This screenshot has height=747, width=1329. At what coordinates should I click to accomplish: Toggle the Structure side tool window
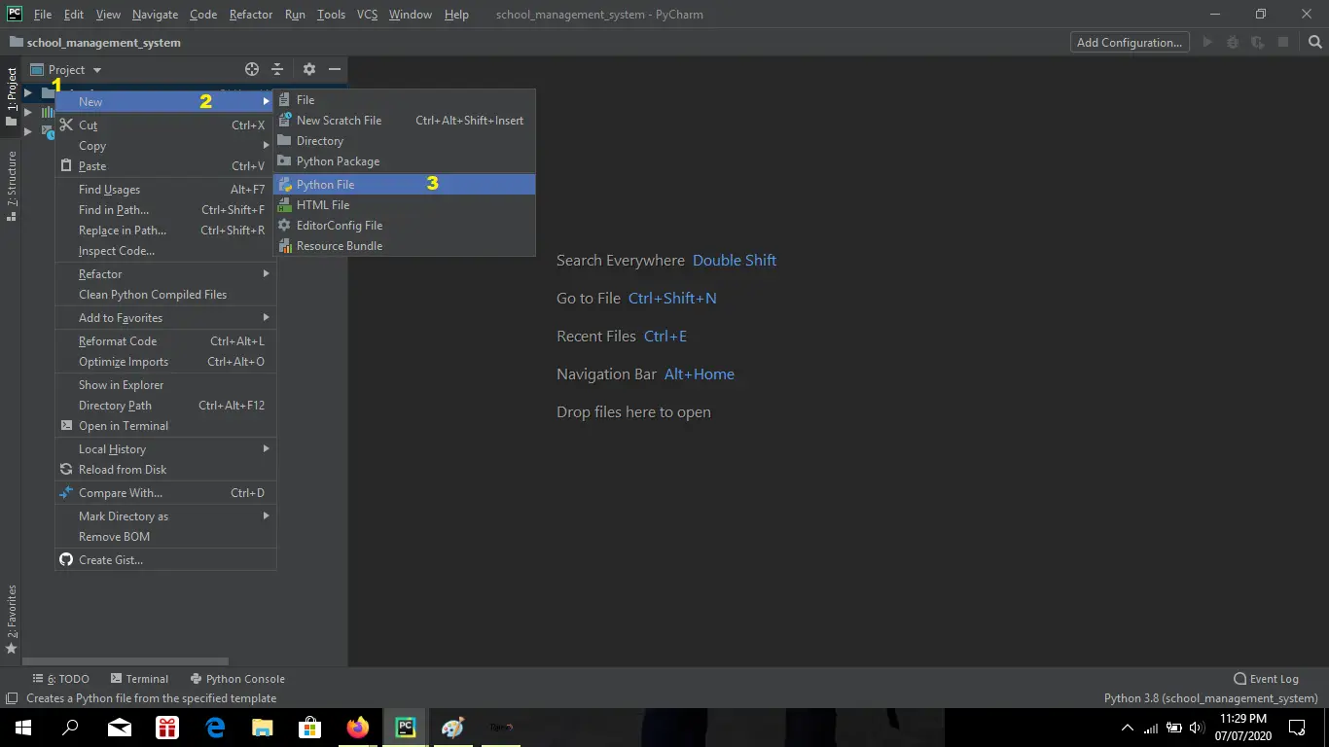tap(12, 187)
